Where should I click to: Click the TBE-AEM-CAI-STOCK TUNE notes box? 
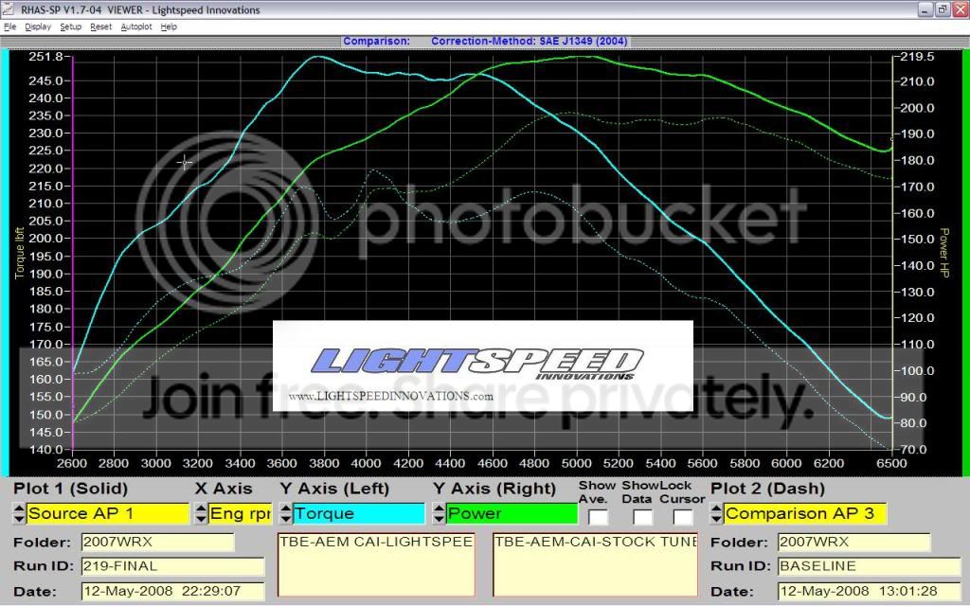595,564
